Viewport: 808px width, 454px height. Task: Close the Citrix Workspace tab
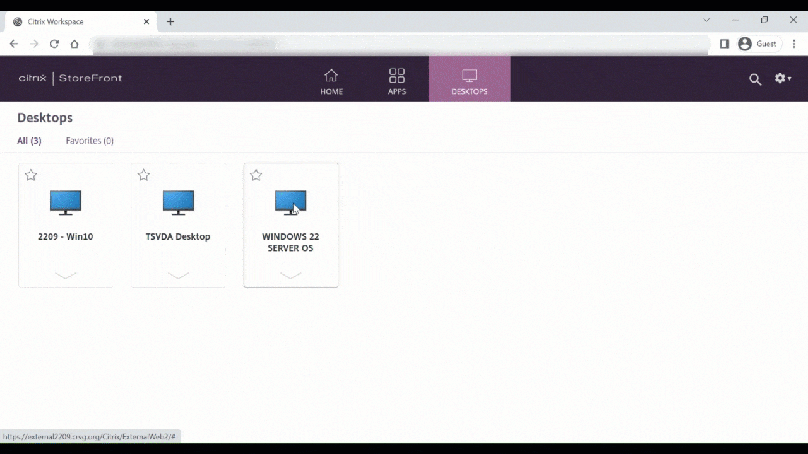146,21
